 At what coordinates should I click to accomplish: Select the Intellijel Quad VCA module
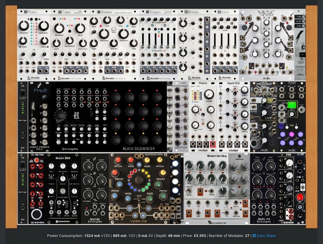(234, 117)
